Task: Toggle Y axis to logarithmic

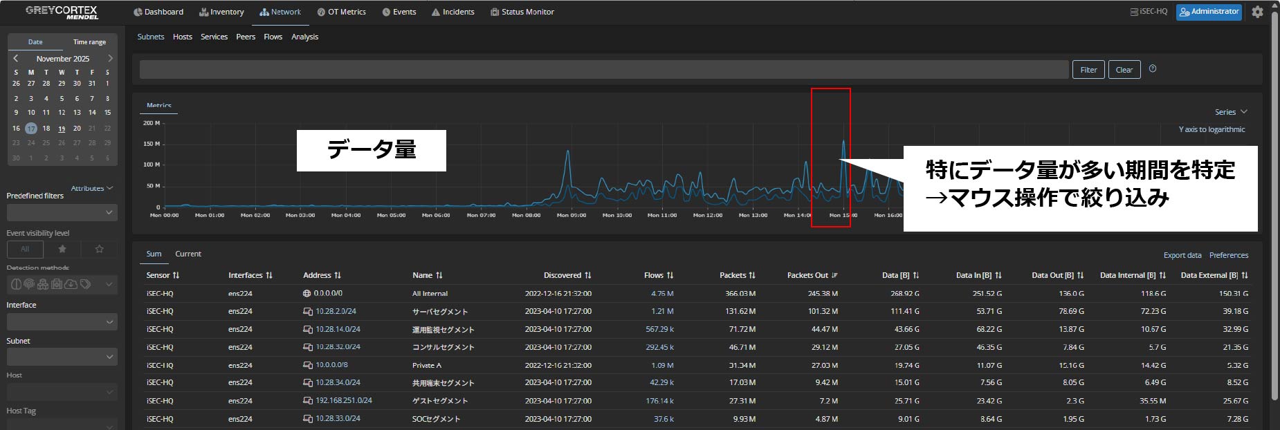Action: [x=1212, y=129]
